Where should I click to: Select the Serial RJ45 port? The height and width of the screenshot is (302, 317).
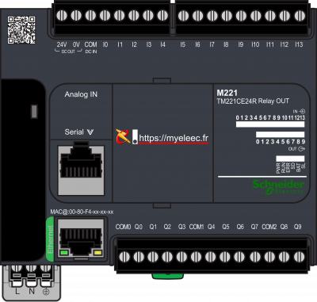81,169
